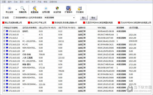Uncheck the box for host 172.16.0.162

[4, 58]
